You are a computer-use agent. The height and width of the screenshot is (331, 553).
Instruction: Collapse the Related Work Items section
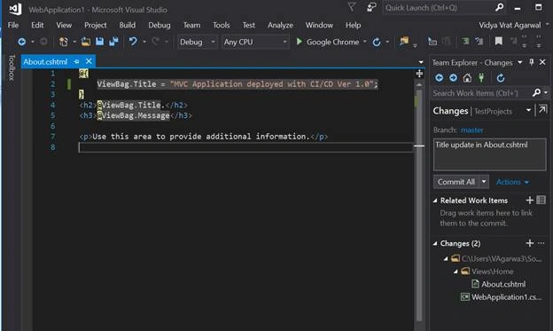pyautogui.click(x=435, y=201)
